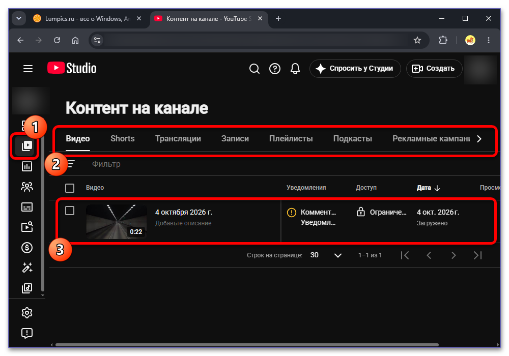Click the video title 4 октября 2026 г.

click(x=184, y=213)
